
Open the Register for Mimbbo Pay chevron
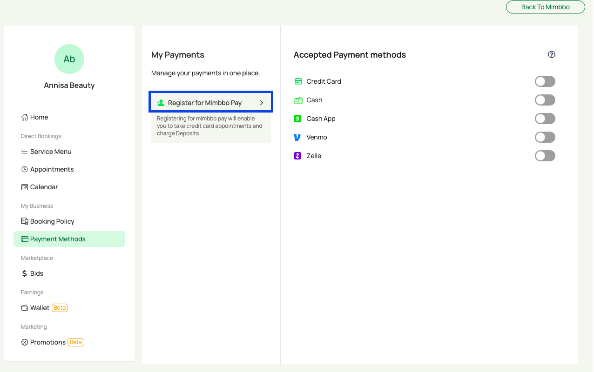[x=262, y=103]
